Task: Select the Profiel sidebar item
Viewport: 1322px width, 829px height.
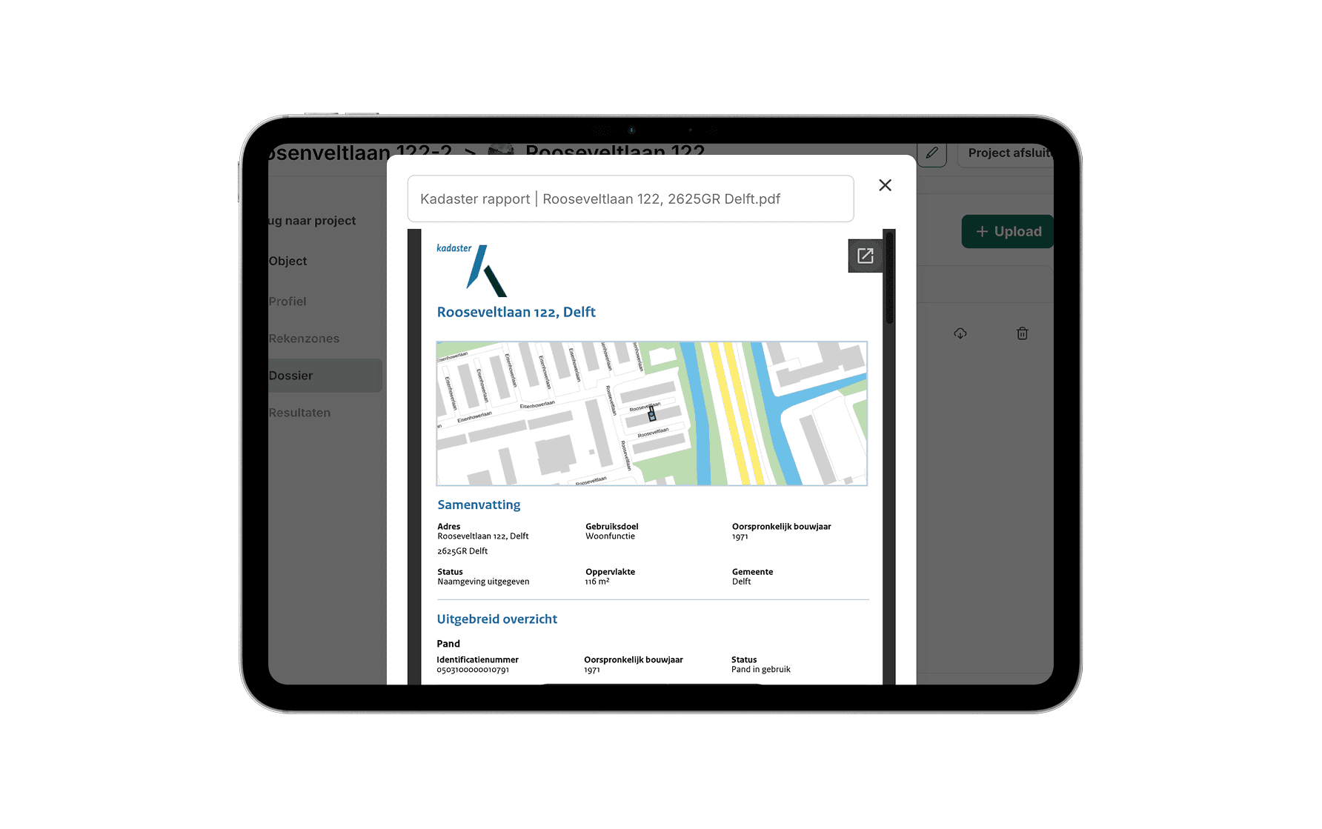Action: [288, 302]
